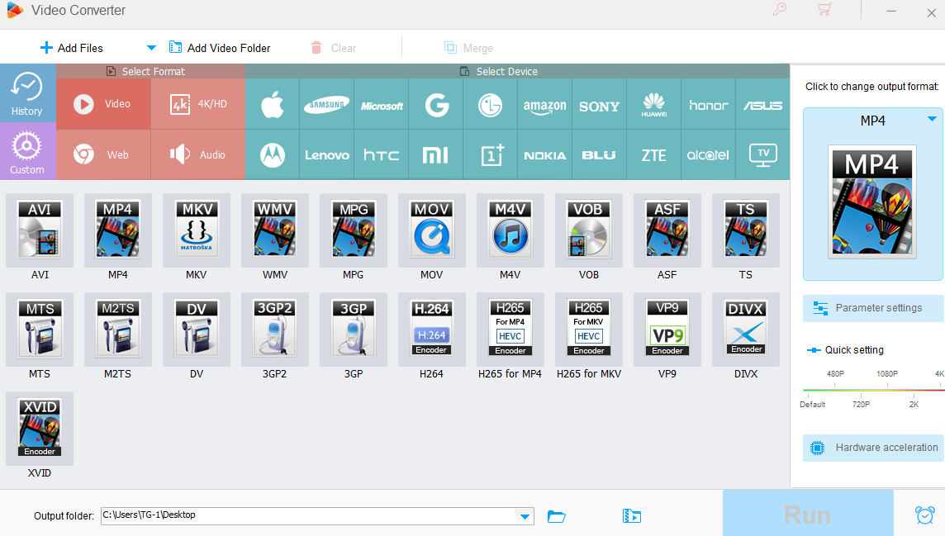The height and width of the screenshot is (536, 945).
Task: Expand the Add Files dropdown arrow
Action: pos(151,48)
